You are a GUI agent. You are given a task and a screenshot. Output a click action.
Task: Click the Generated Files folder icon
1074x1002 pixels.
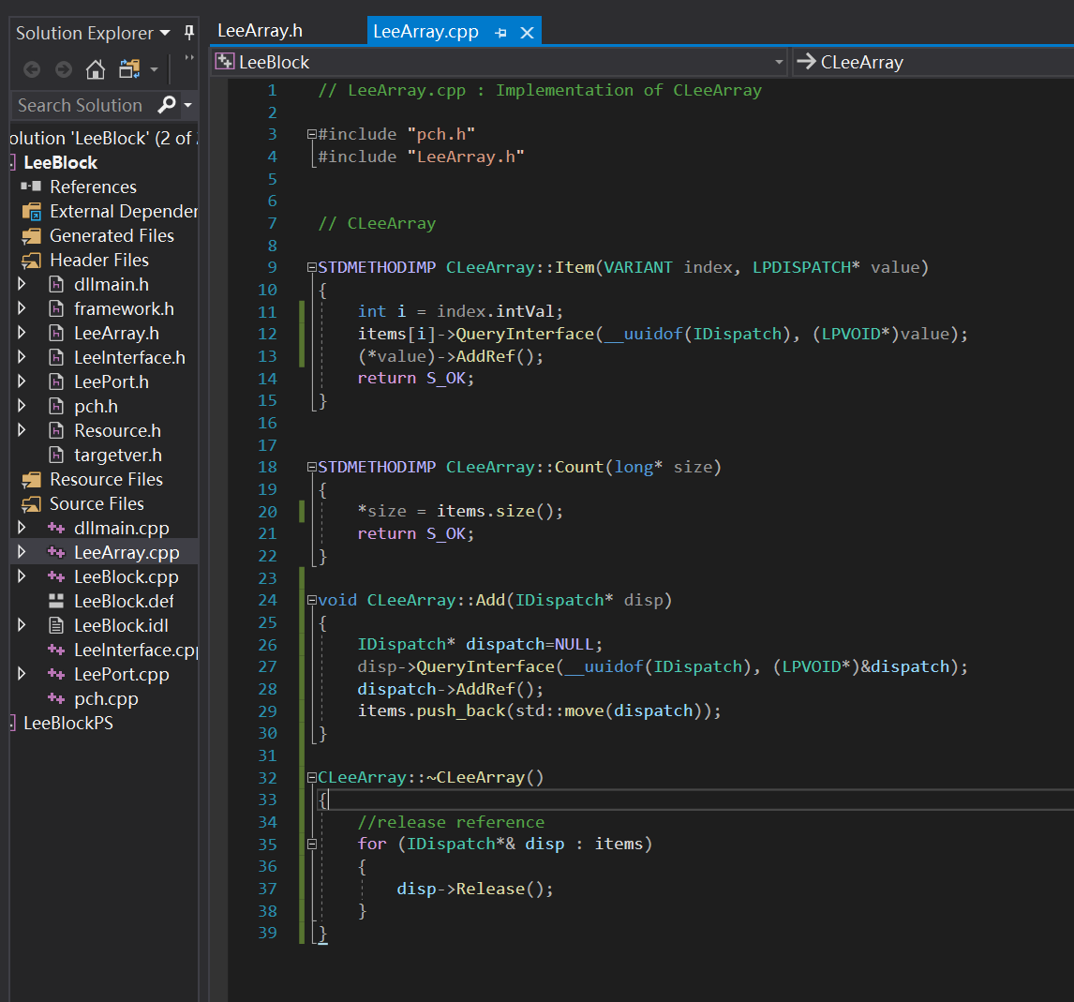(32, 236)
